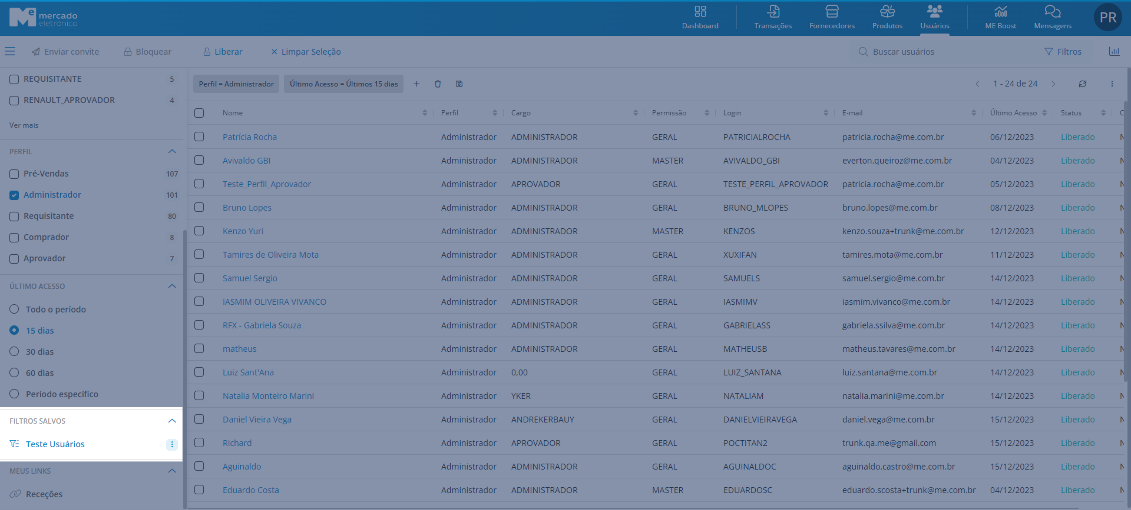Open the Dashboard section

[700, 17]
